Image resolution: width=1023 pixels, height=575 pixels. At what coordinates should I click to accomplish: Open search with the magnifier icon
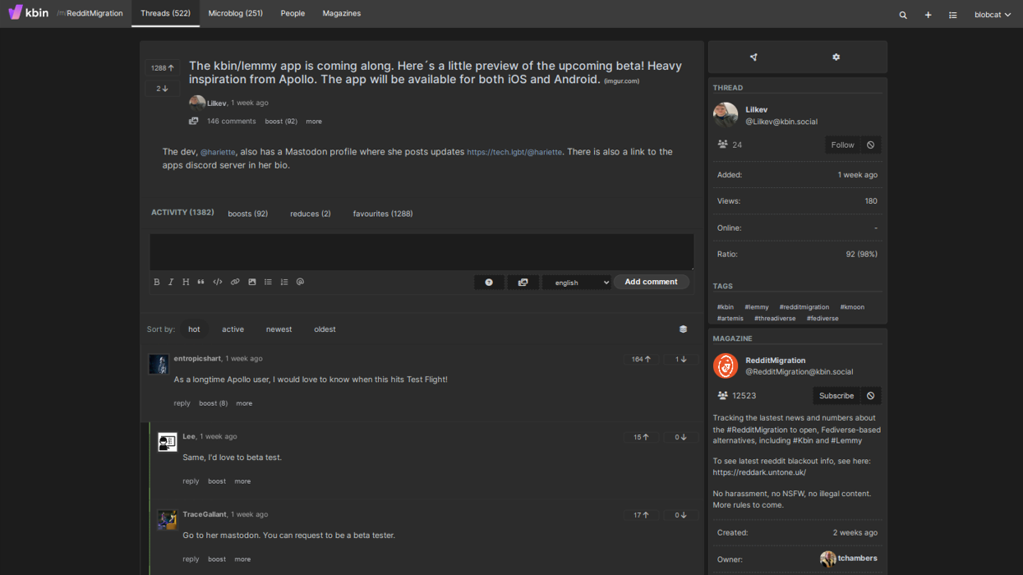903,15
